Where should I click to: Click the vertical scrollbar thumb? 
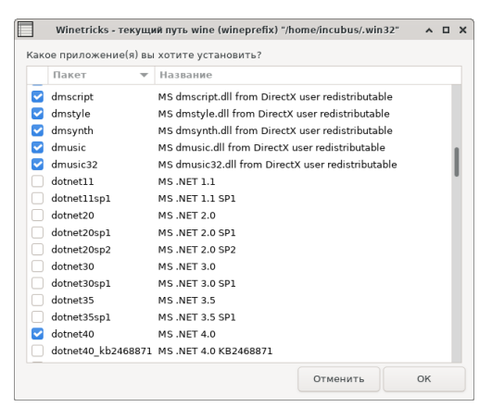pos(457,162)
